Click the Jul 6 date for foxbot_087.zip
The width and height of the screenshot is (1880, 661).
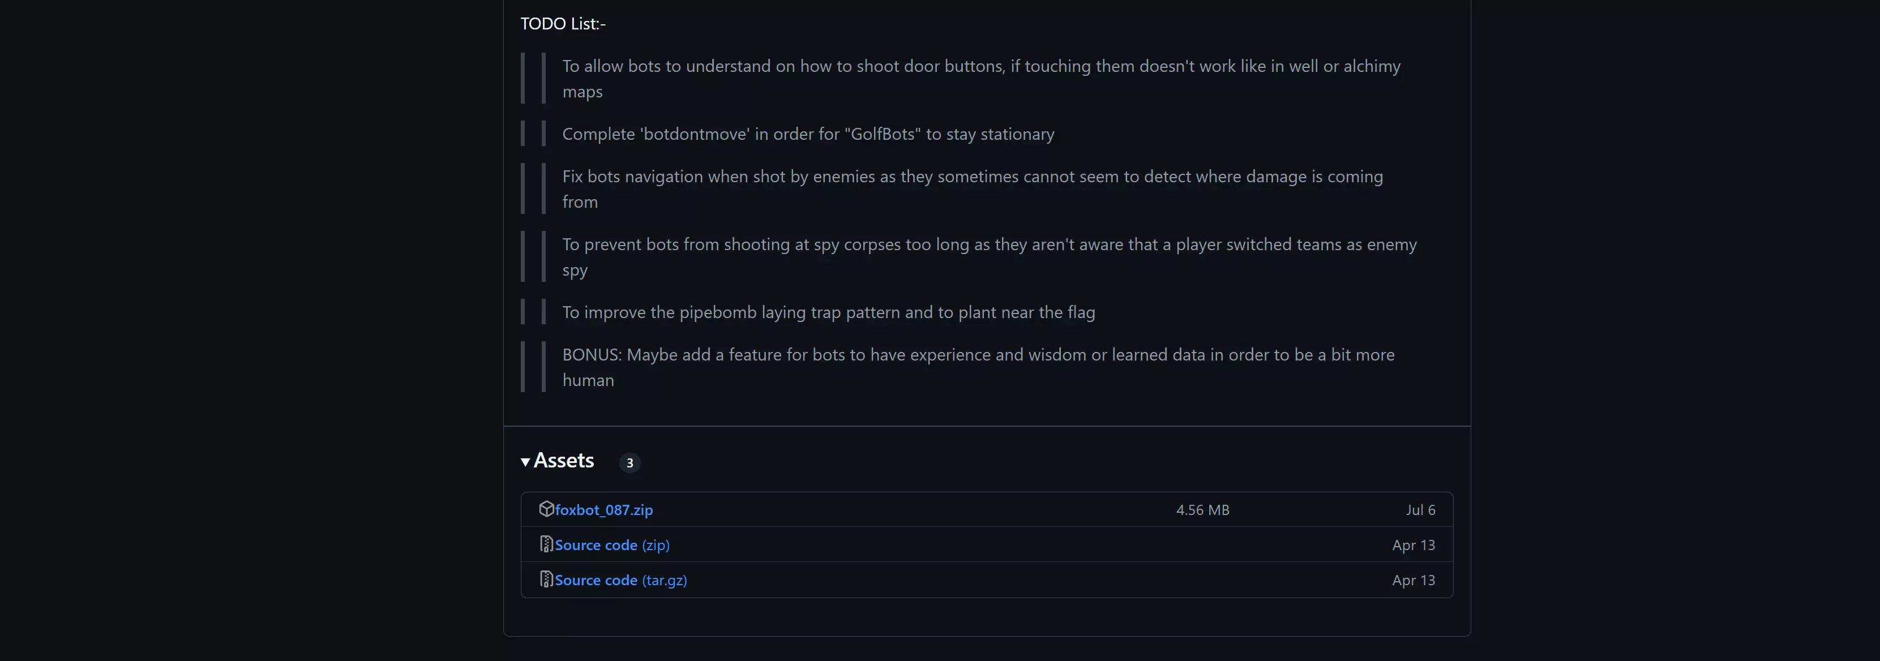coord(1420,510)
